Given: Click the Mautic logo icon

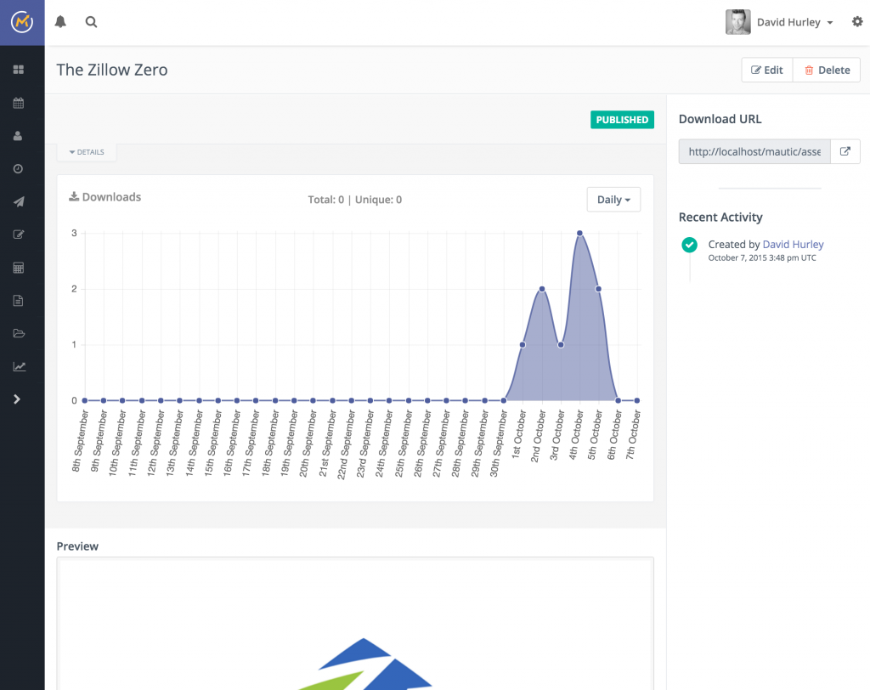Looking at the screenshot, I should (x=22, y=22).
